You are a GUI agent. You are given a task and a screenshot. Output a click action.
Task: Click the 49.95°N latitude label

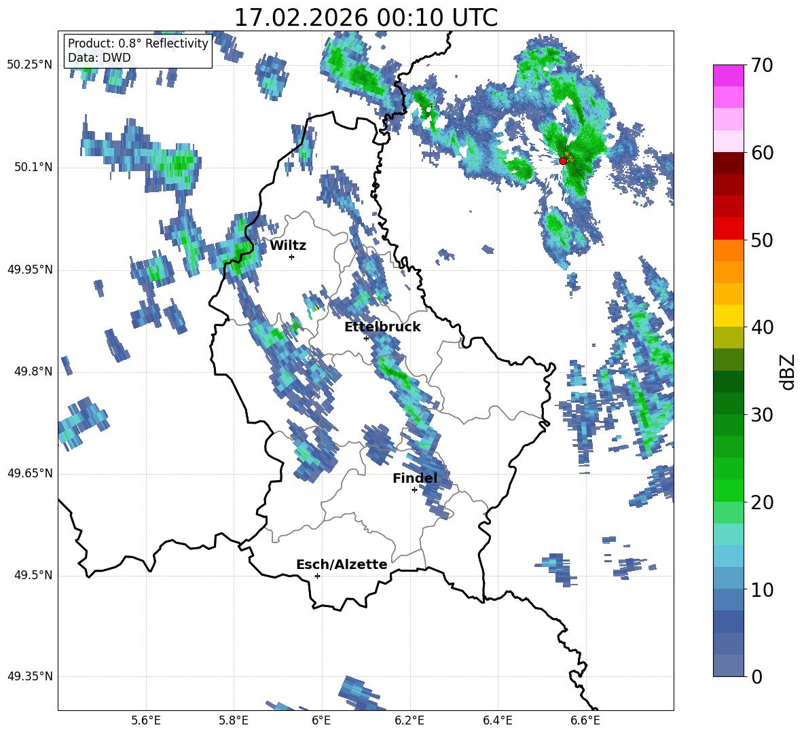[x=30, y=270]
